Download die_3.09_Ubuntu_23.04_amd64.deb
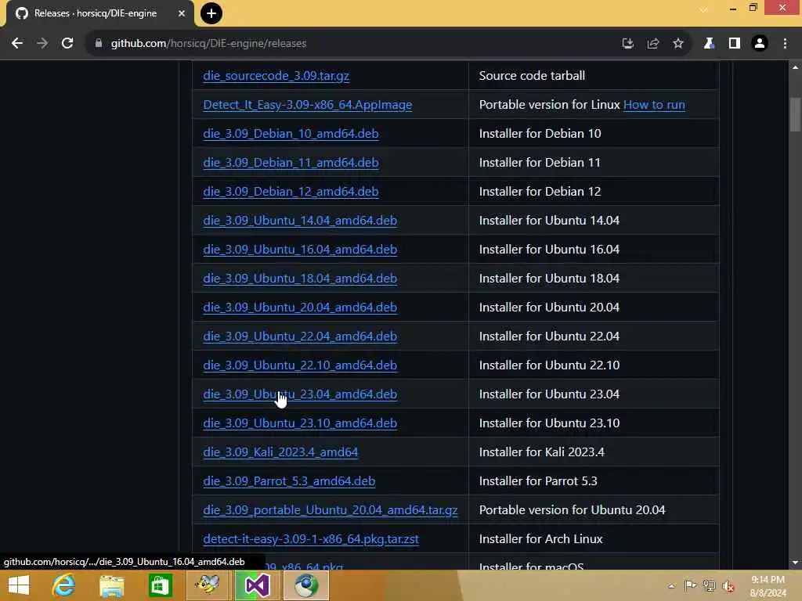Viewport: 802px width, 601px height. (300, 394)
